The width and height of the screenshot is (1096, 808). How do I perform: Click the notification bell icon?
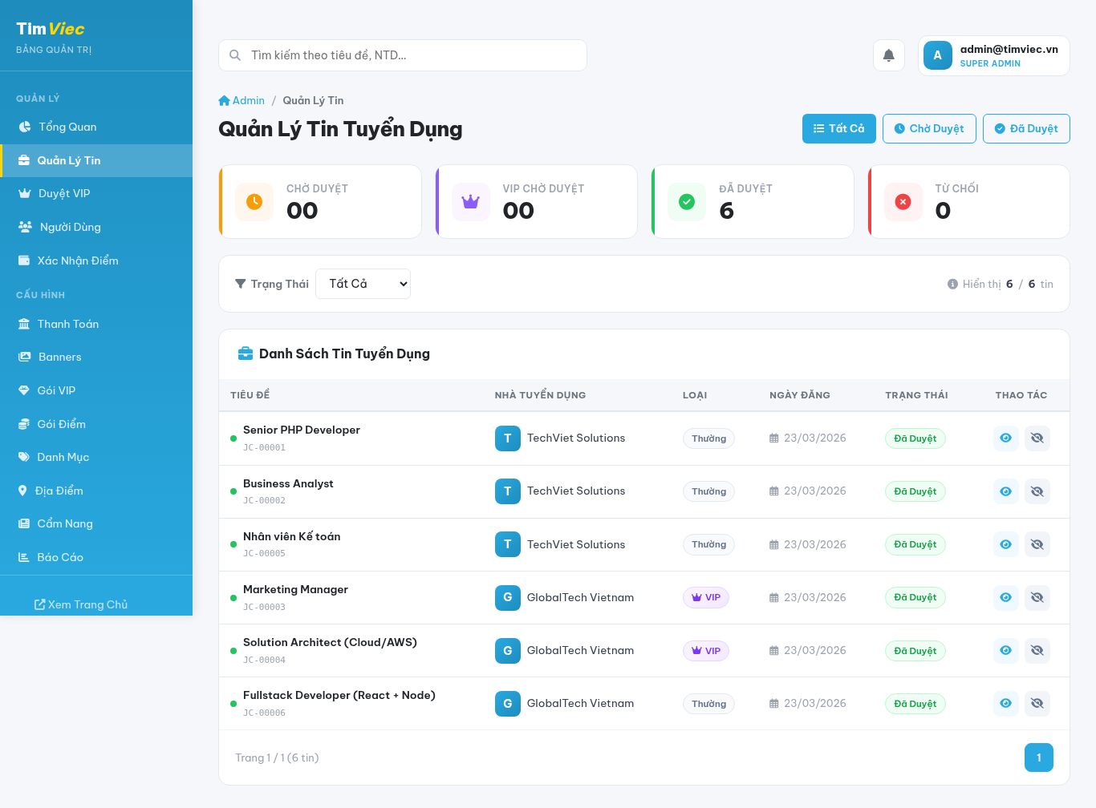(x=888, y=55)
